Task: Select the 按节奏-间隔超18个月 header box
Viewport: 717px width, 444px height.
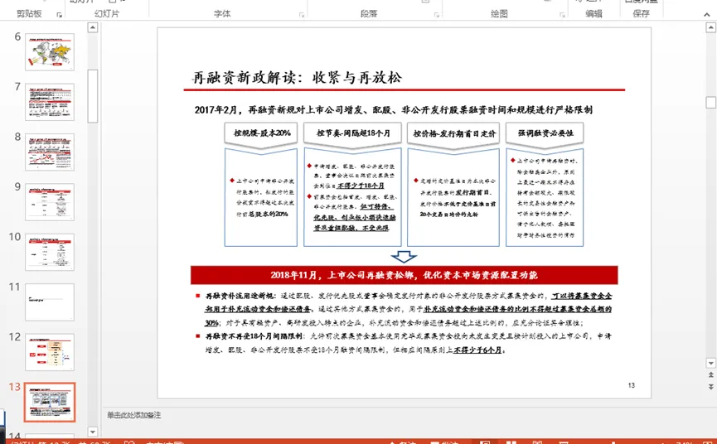Action: (352, 133)
